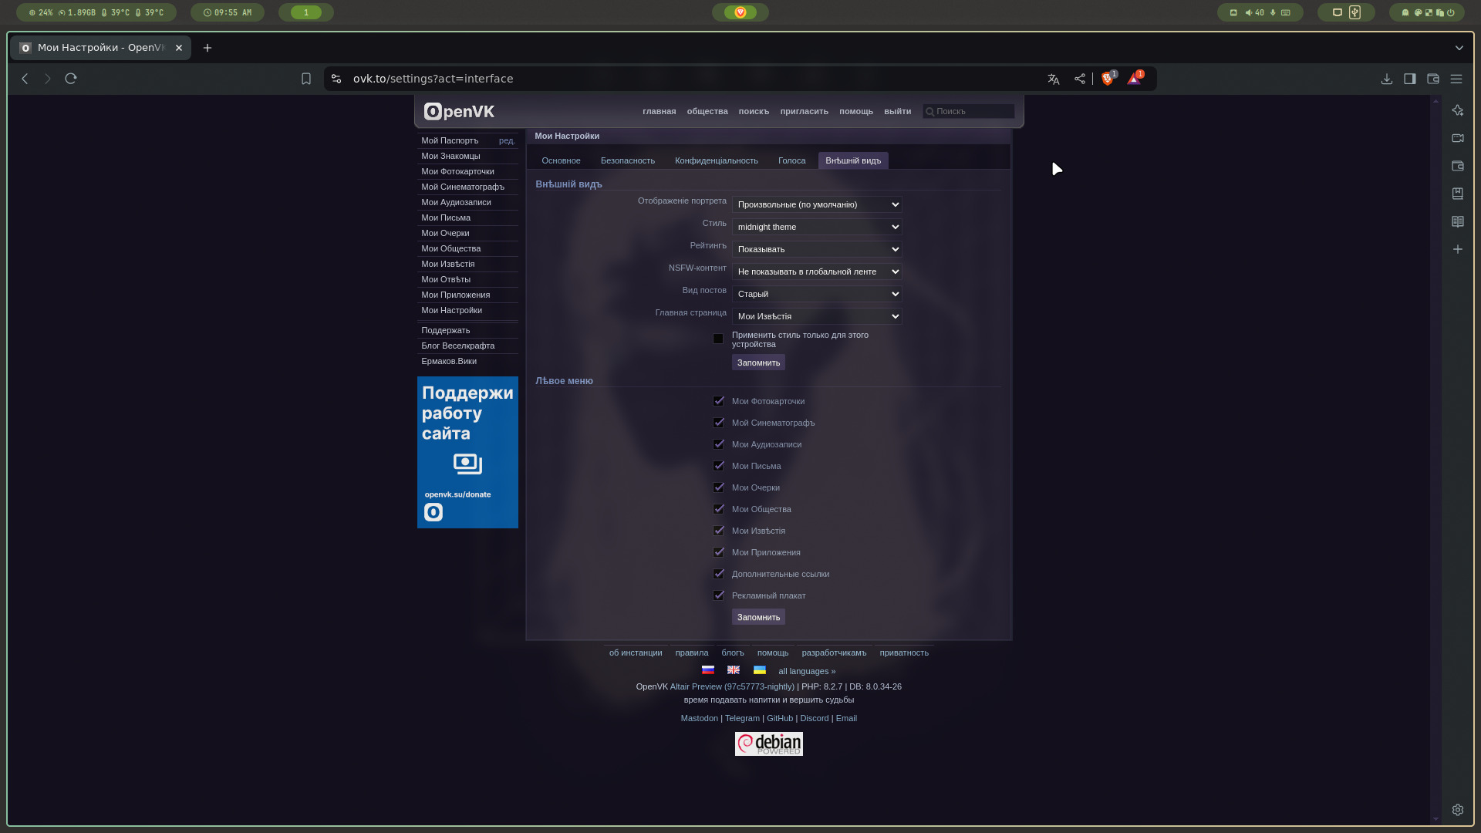Open Brave wallet icon in toolbar

(1433, 79)
